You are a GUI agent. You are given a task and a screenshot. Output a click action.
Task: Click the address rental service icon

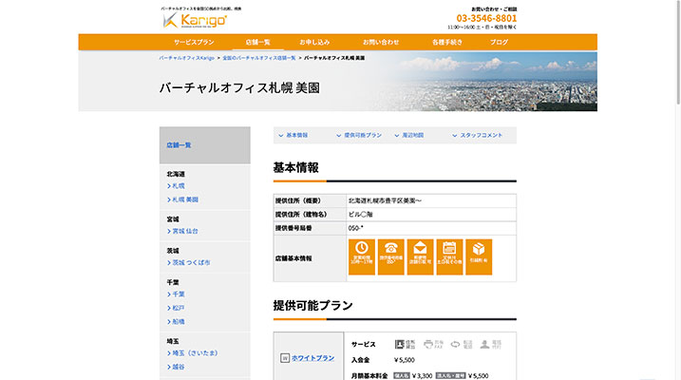(x=405, y=345)
